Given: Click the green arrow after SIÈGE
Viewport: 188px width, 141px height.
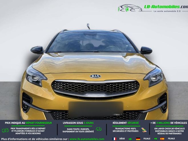Looking at the screenshot, I should tap(130, 139).
